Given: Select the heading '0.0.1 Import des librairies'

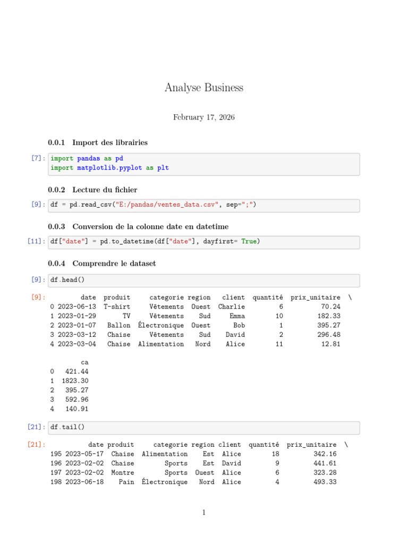Looking at the screenshot, I should tap(98, 142).
